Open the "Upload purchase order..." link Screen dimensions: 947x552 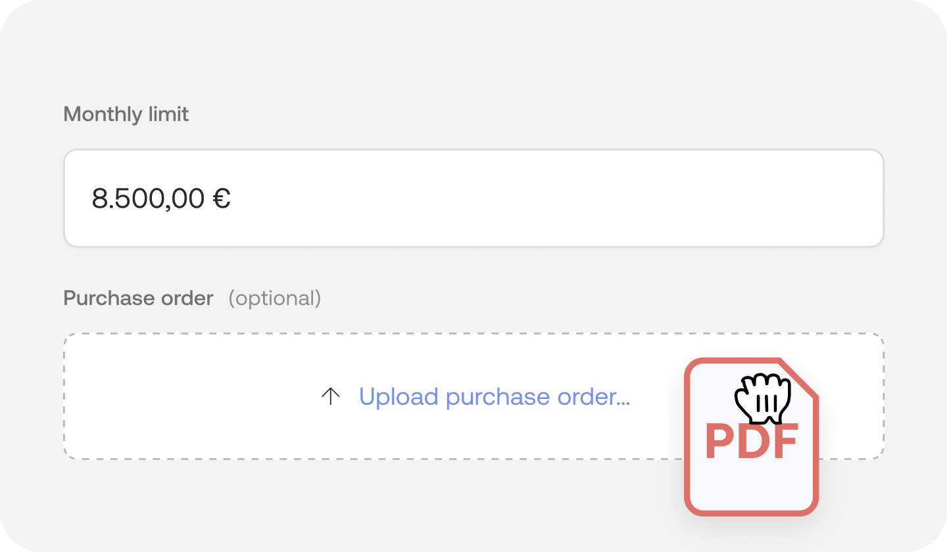[494, 397]
